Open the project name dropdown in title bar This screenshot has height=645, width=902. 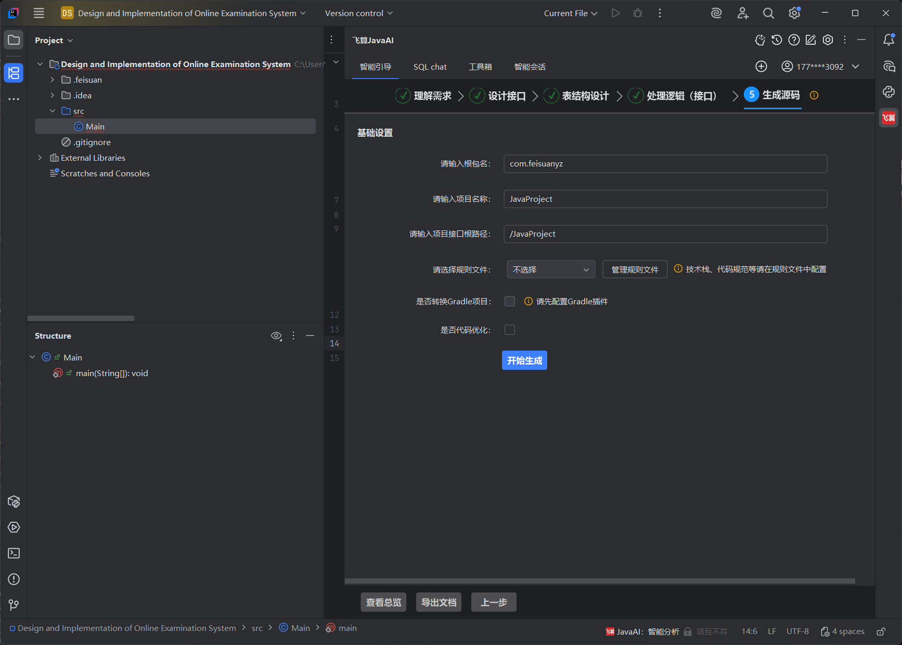[183, 13]
